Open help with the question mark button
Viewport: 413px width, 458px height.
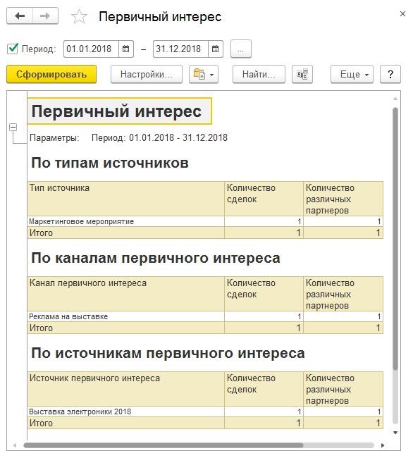pyautogui.click(x=390, y=74)
